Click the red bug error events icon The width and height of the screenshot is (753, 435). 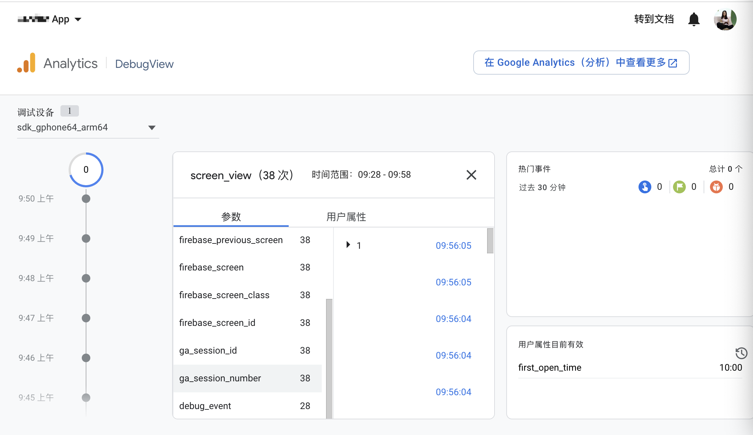717,187
